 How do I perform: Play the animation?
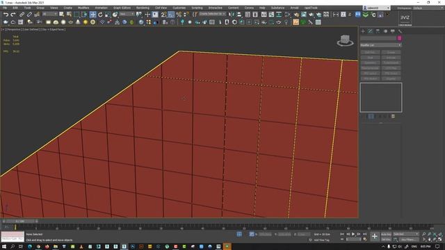[x=353, y=234]
